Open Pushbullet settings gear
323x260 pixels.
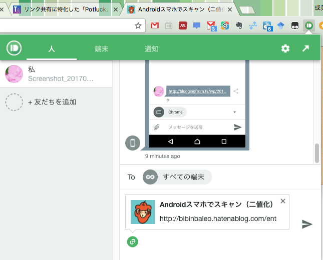285,48
